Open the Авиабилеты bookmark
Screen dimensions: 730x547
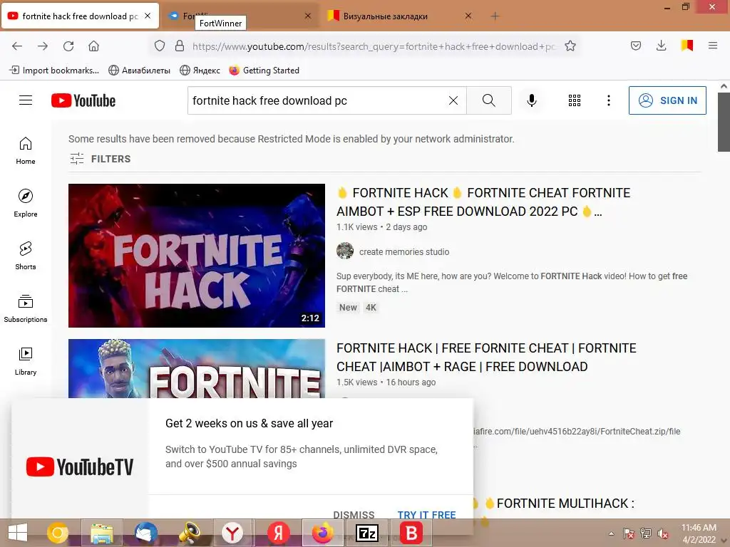(x=139, y=71)
